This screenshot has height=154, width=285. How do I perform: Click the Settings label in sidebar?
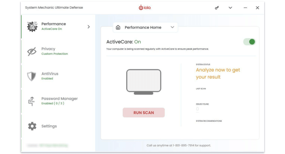tap(49, 126)
